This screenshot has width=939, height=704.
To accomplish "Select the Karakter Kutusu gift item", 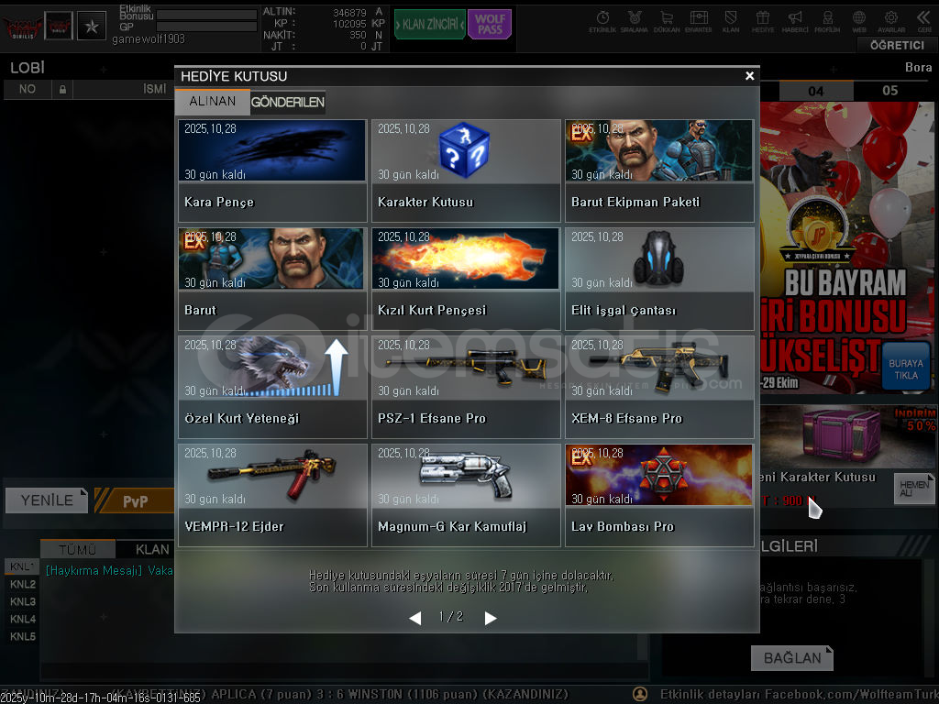I will click(466, 170).
